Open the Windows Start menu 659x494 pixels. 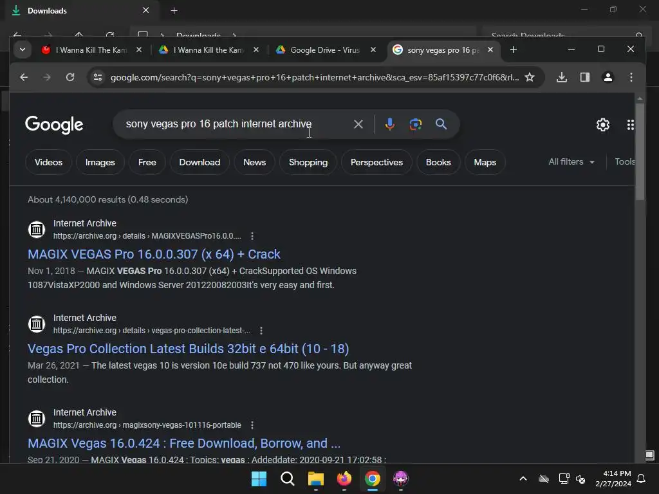[x=259, y=479]
